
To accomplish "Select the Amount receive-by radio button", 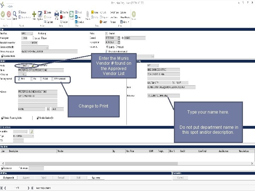I will (x=117, y=47).
